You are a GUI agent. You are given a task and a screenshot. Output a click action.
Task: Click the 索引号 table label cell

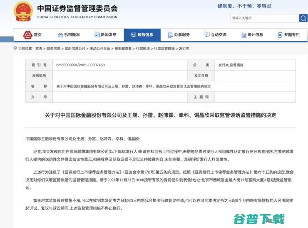click(39, 65)
